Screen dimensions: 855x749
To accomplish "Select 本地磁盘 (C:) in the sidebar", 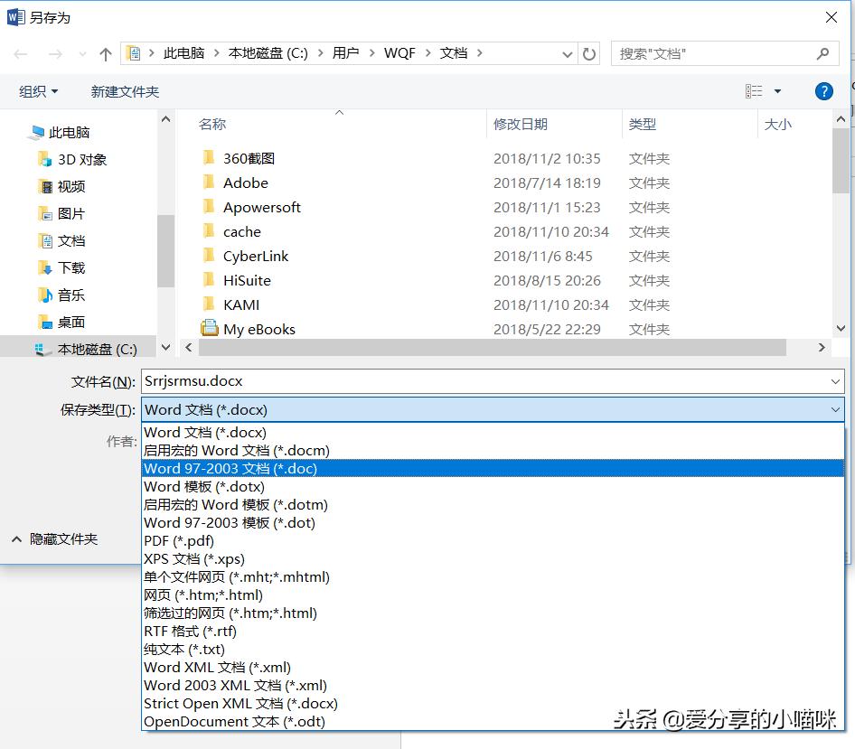I will [90, 349].
